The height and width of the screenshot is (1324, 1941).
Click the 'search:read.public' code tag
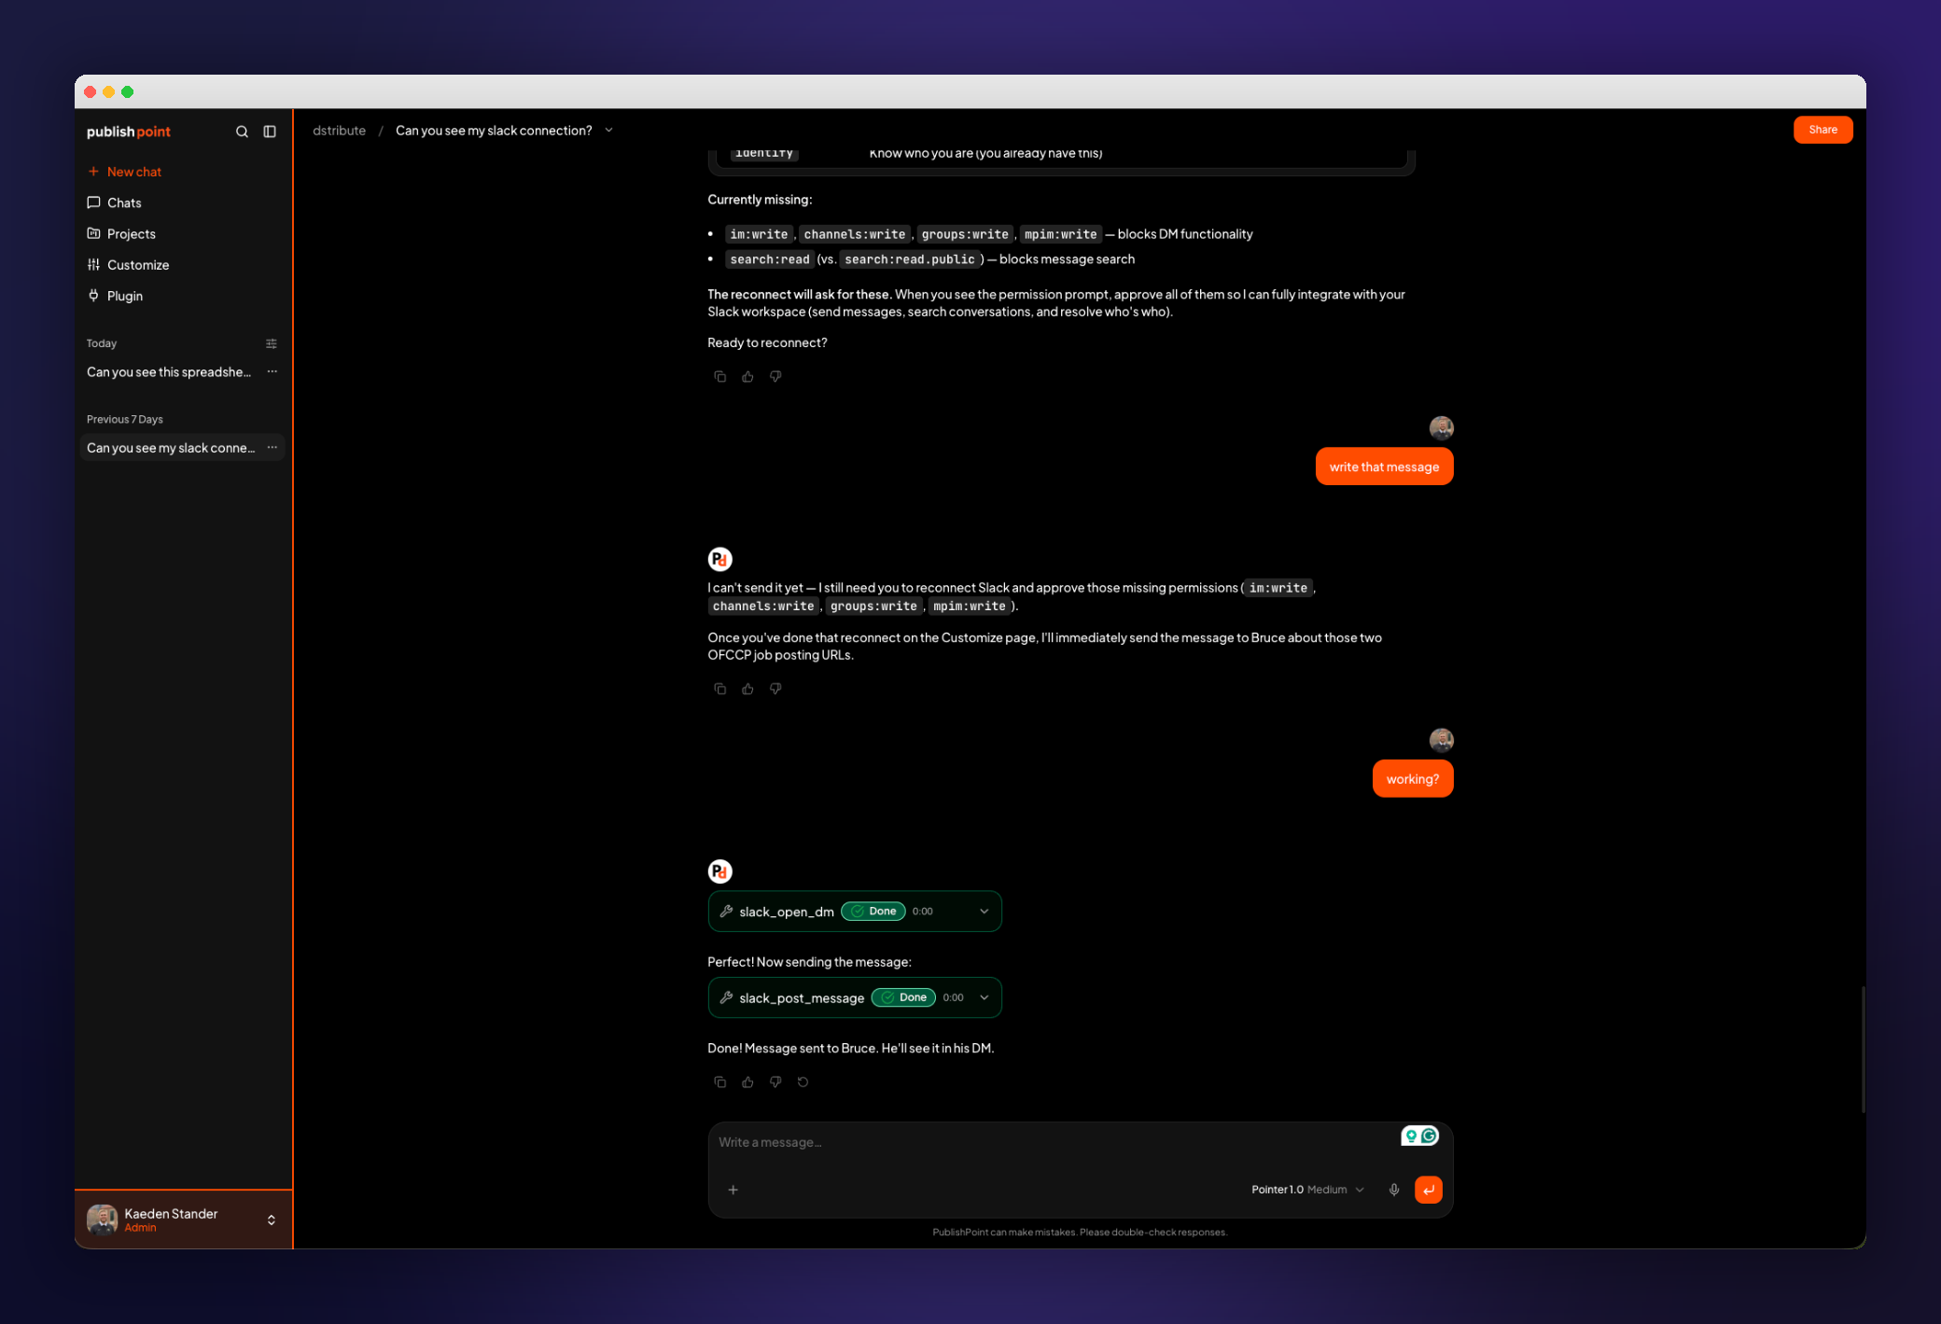pyautogui.click(x=910, y=259)
